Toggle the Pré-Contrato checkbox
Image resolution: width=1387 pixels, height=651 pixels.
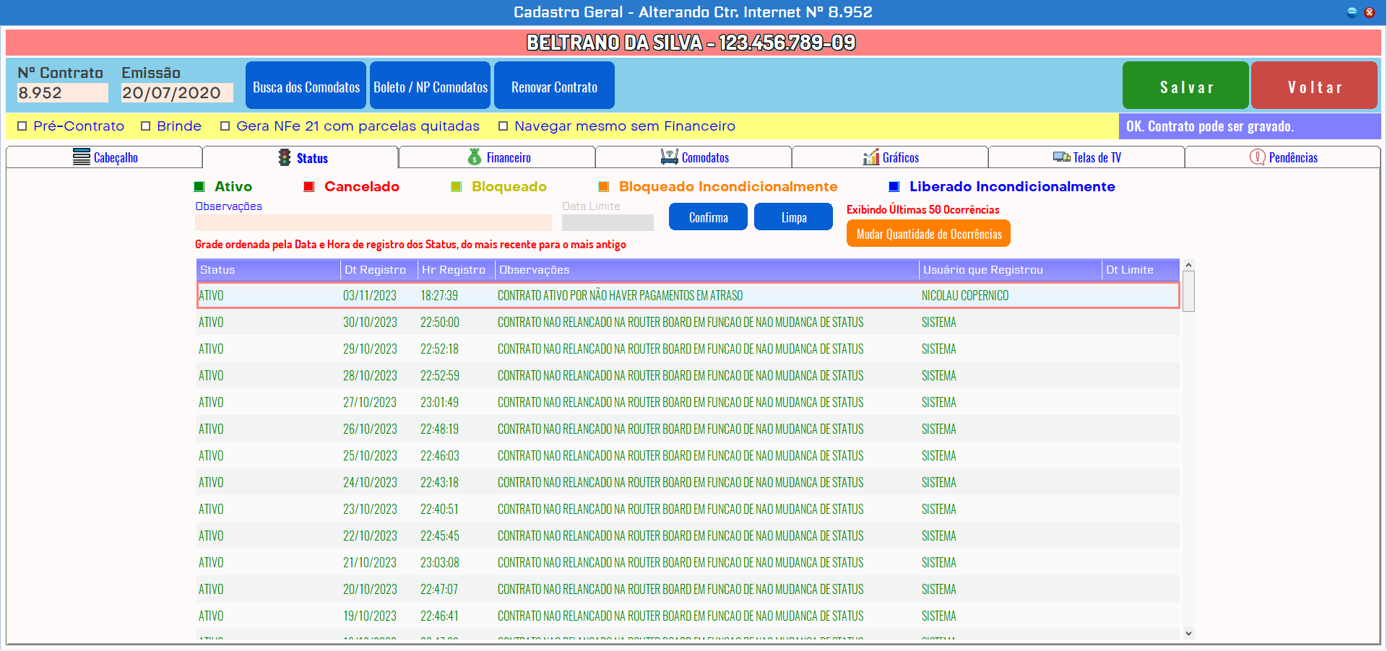[x=22, y=126]
